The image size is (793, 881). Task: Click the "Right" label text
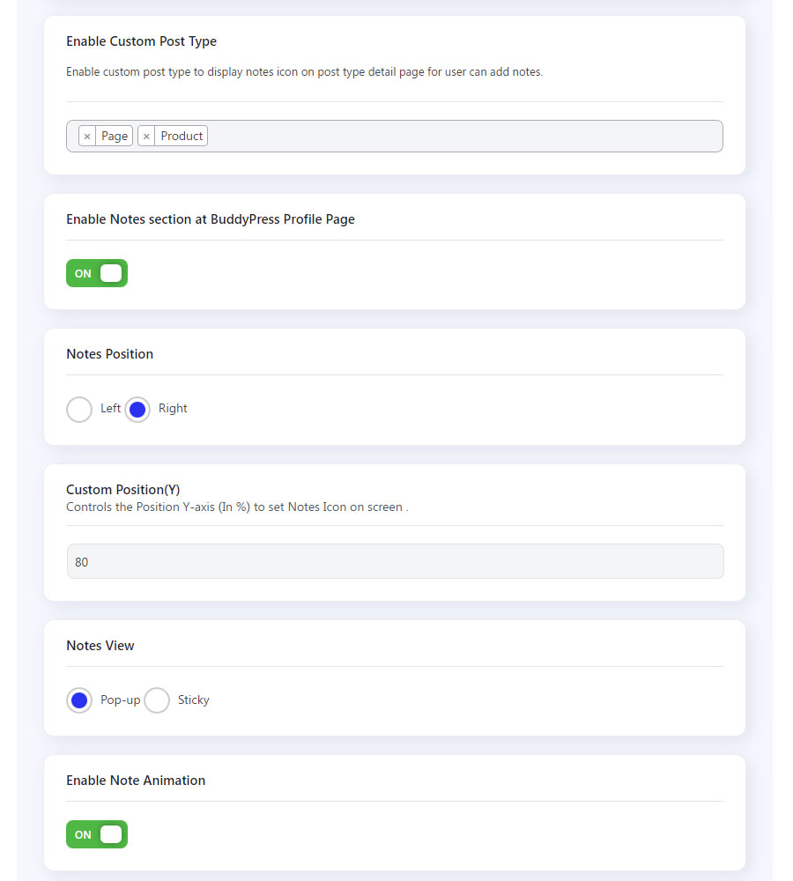173,409
